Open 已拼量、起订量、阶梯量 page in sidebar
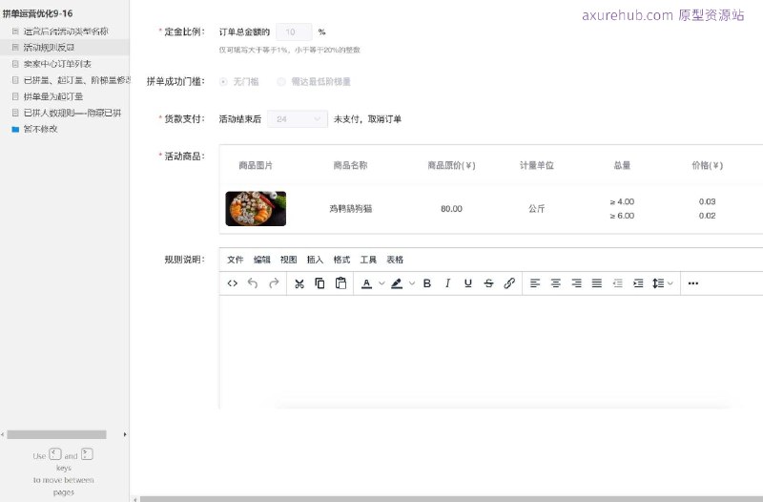The image size is (763, 502). pyautogui.click(x=77, y=80)
